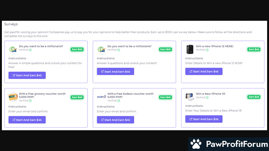Start the Sodexo voucher survey

tap(115, 120)
